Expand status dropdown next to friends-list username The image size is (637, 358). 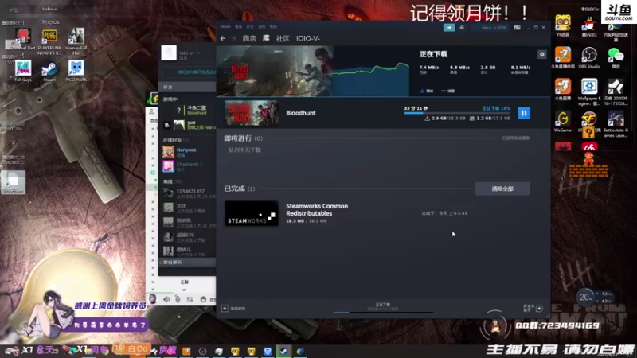click(198, 53)
